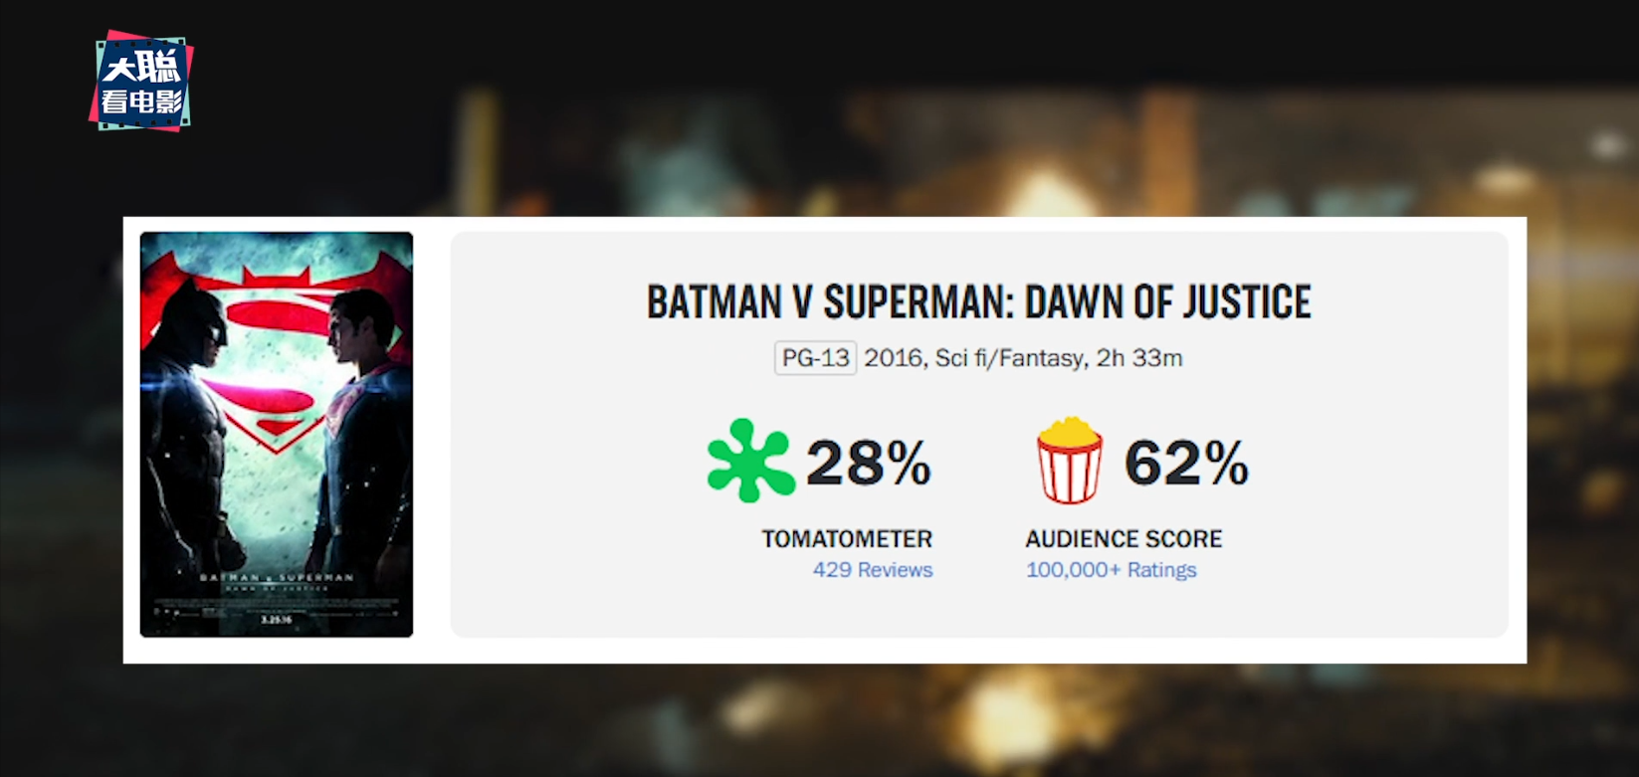The height and width of the screenshot is (777, 1639).
Task: Click the TOMATOMETER label
Action: point(847,539)
